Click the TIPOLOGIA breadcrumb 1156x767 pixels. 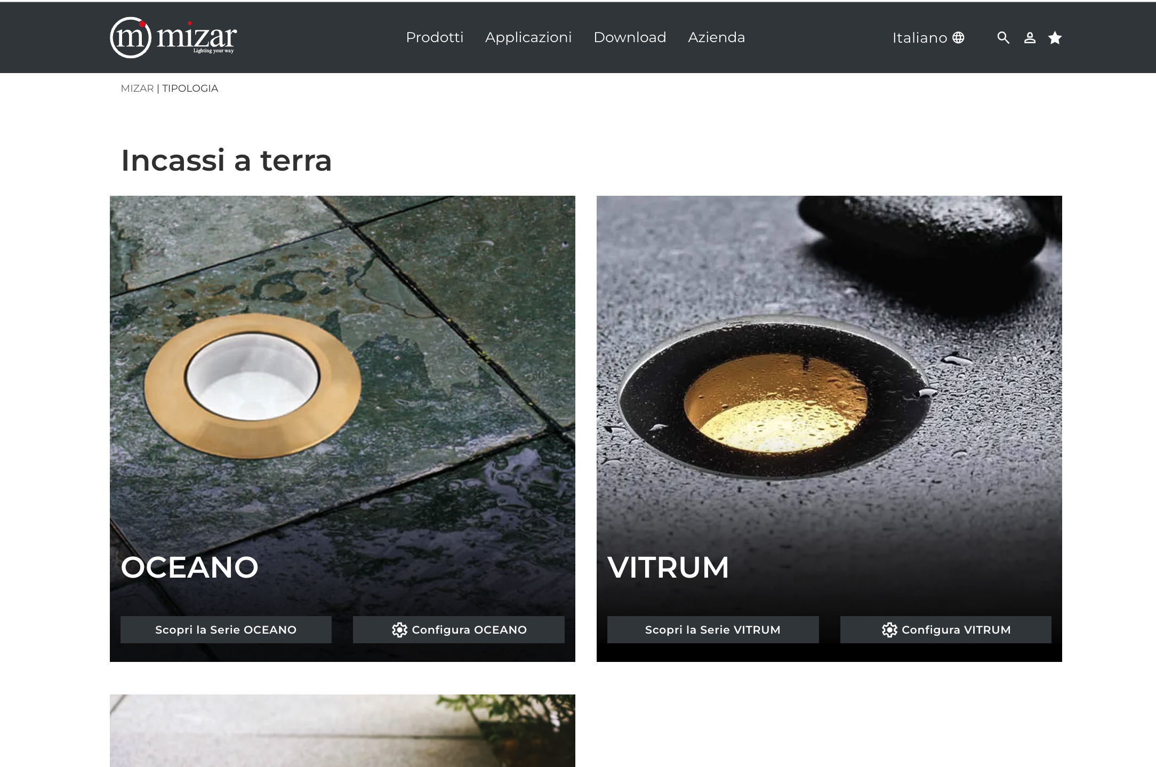click(190, 89)
